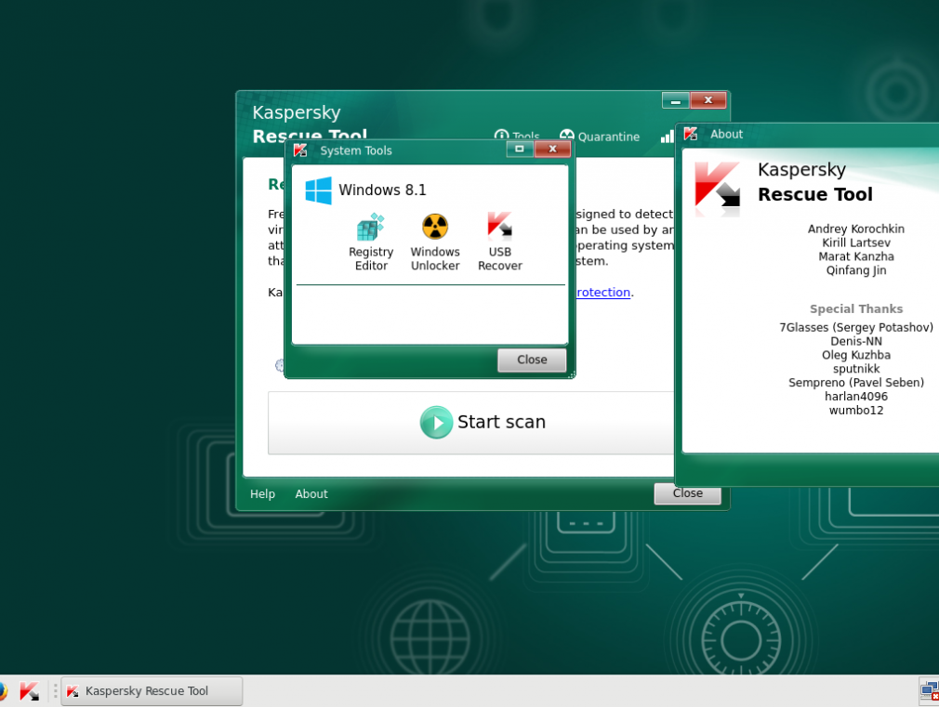Screen dimensions: 939x707
Task: Close the System Tools dialog with Close button
Action: (x=532, y=360)
